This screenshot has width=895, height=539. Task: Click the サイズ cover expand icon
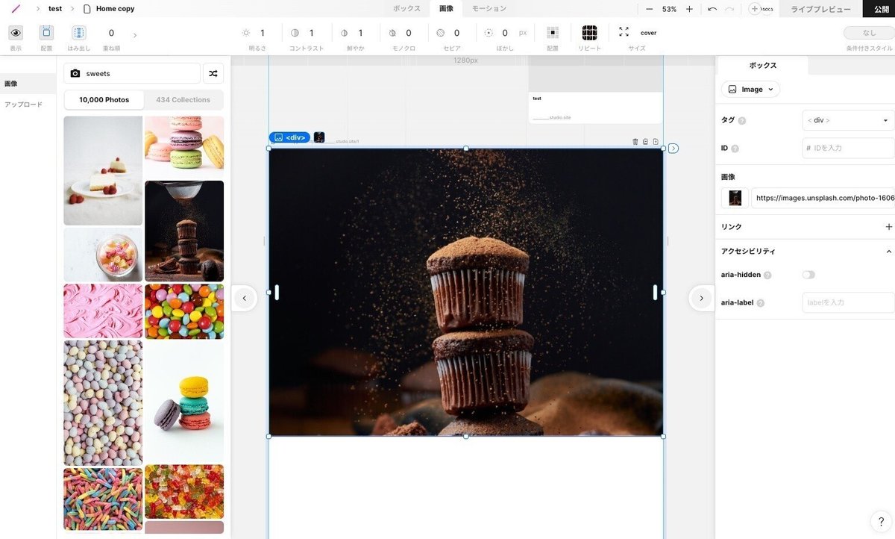(624, 32)
